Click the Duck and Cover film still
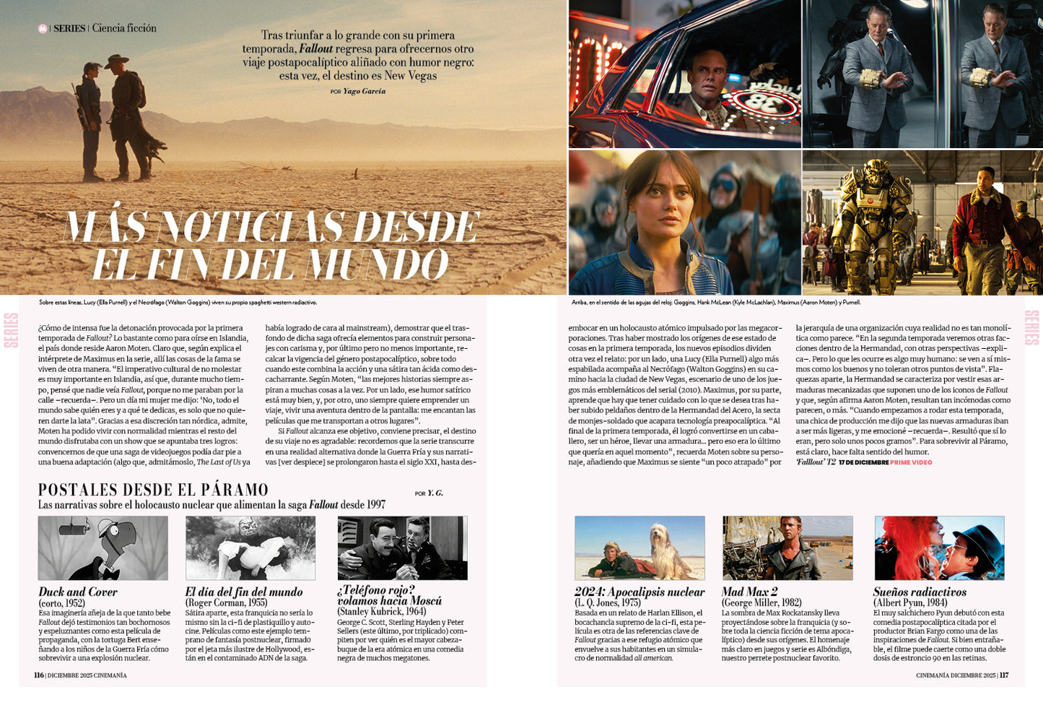 click(x=103, y=547)
